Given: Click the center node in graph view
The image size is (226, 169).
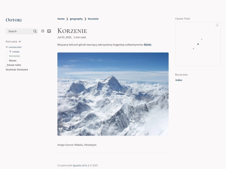Looking at the screenshot, I should (198, 44).
